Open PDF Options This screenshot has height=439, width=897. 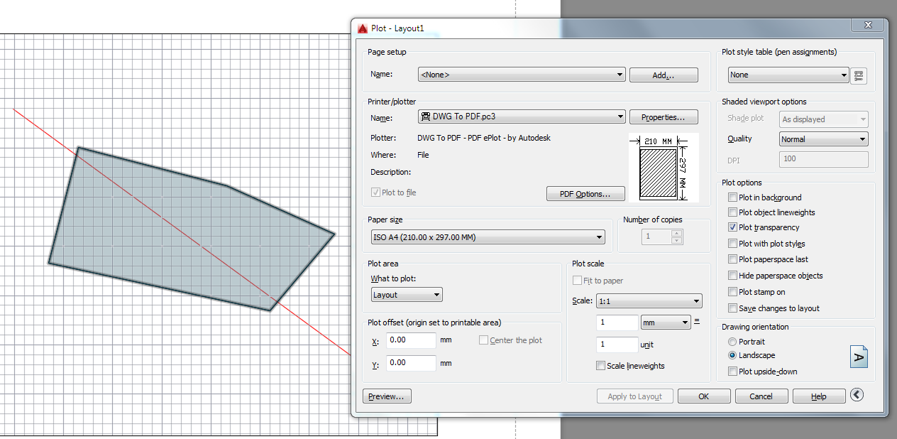point(585,193)
